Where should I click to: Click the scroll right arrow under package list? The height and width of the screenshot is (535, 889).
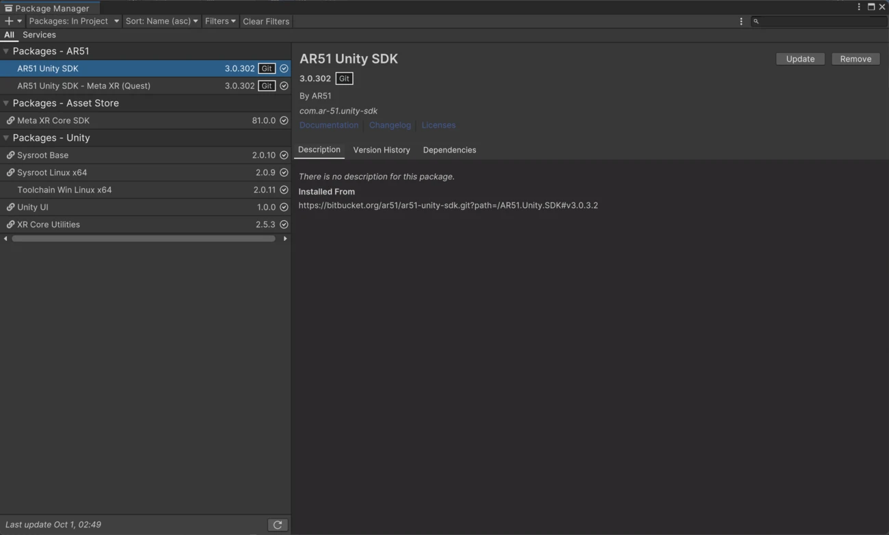pos(285,239)
